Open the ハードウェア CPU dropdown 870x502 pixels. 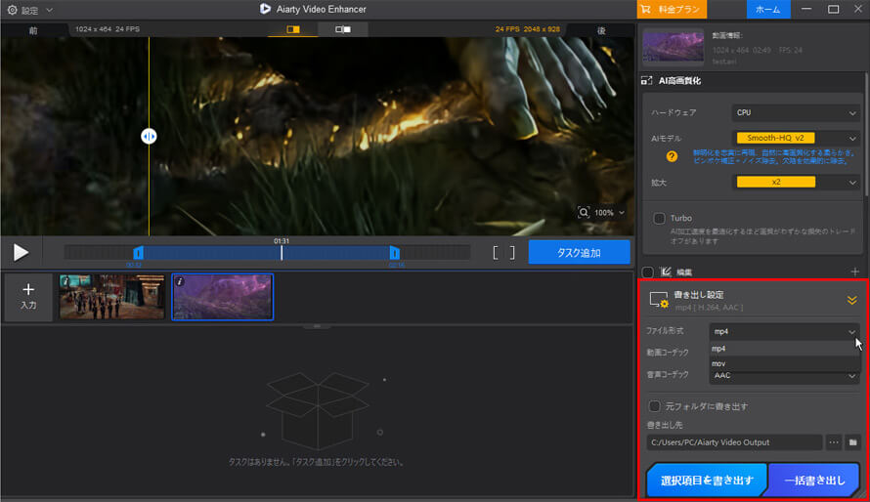(x=797, y=113)
